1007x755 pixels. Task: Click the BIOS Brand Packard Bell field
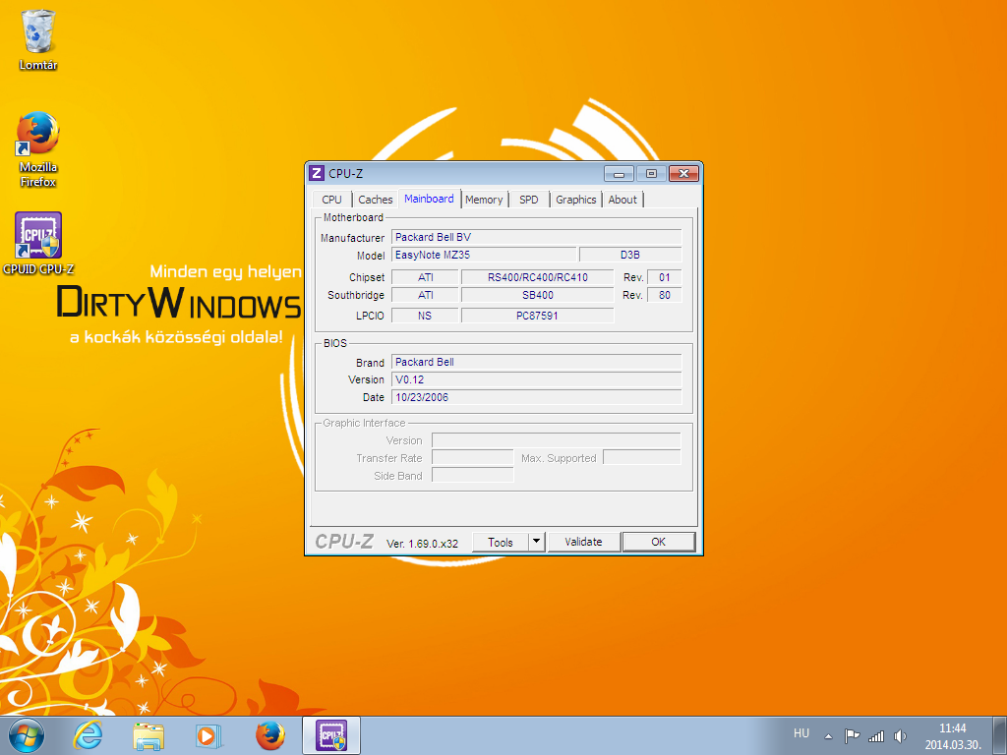click(x=536, y=362)
